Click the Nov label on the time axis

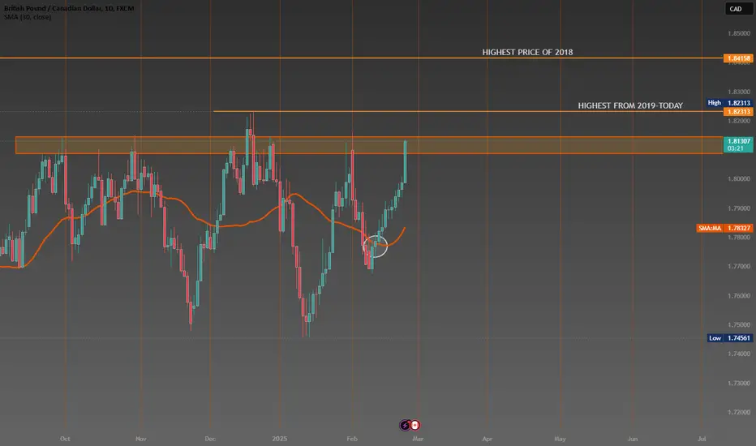point(141,439)
